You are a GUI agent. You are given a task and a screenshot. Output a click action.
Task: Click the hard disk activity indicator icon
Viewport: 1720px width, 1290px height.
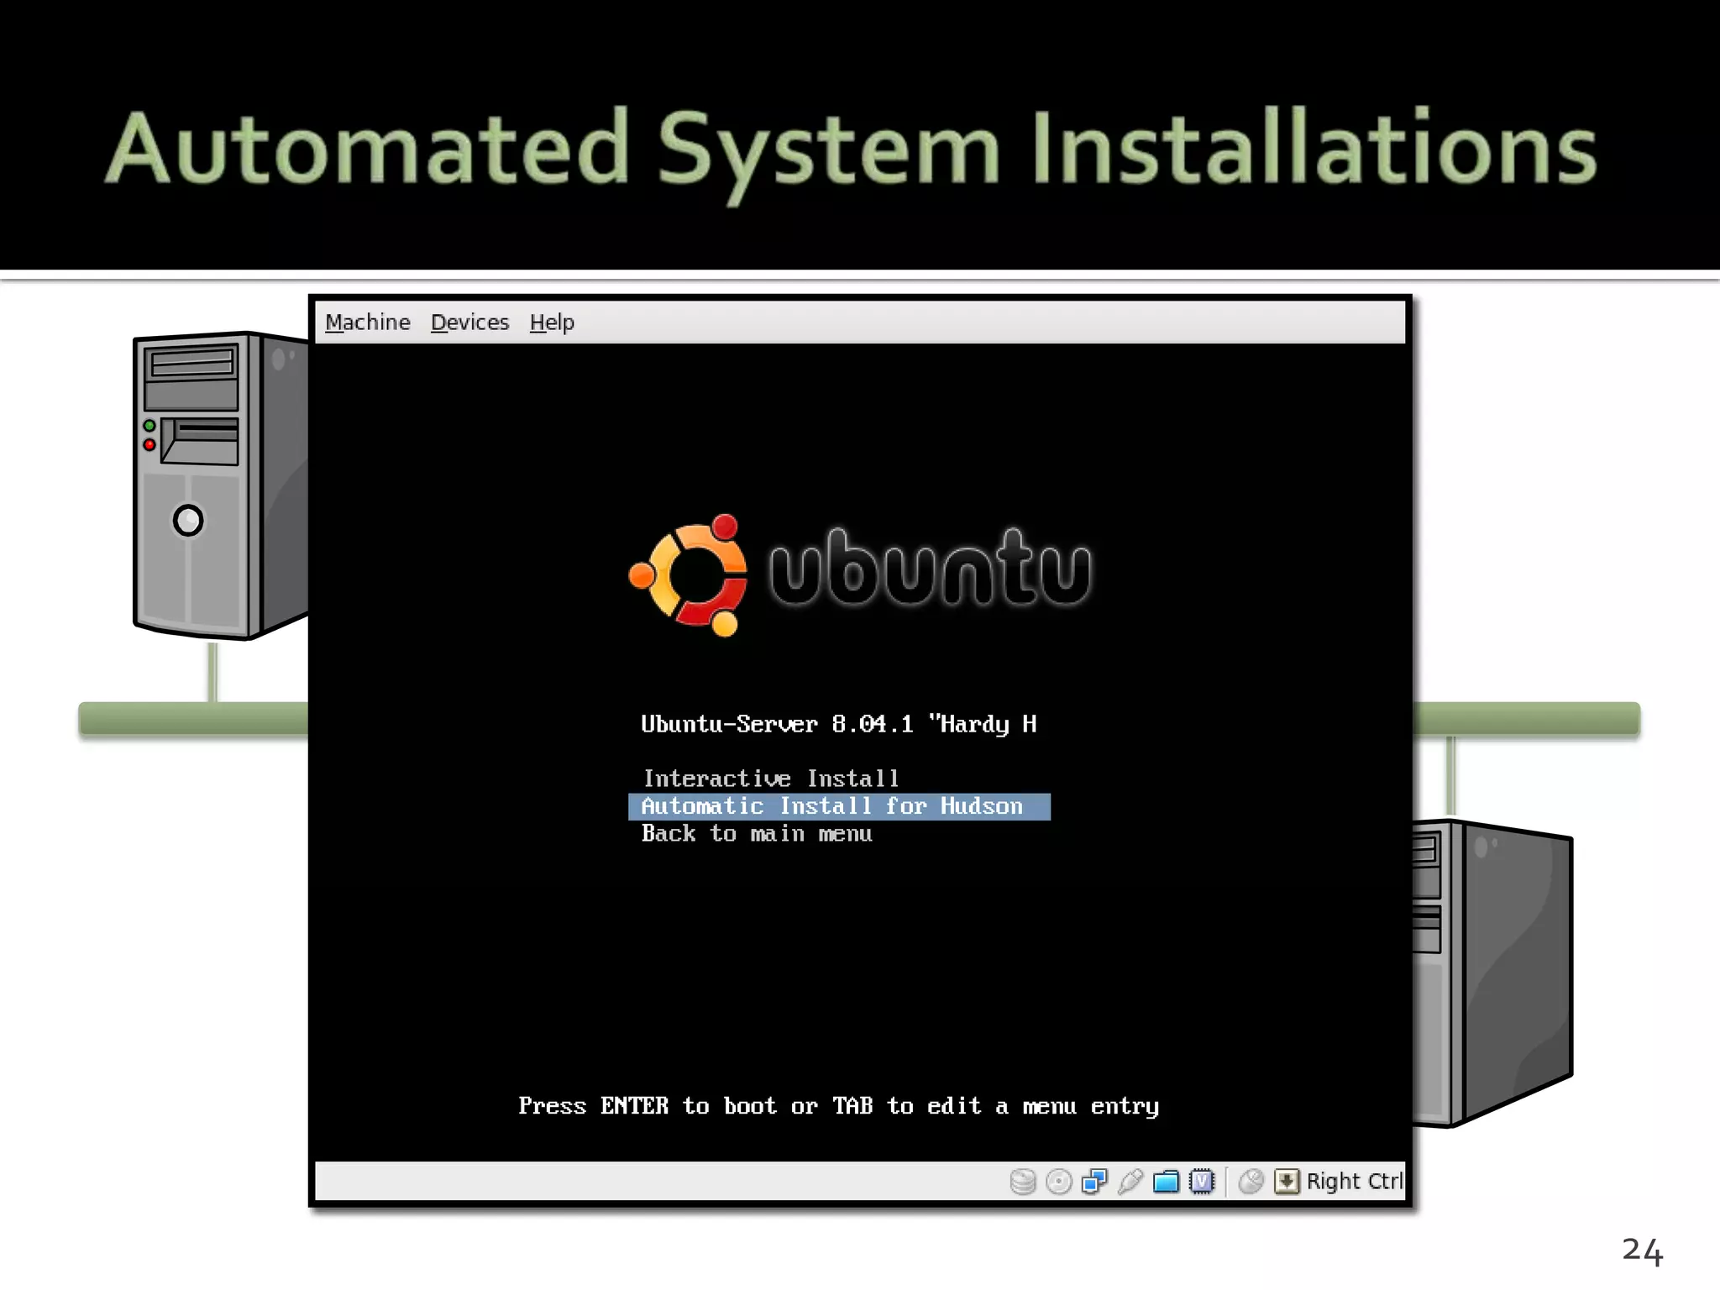1022,1182
